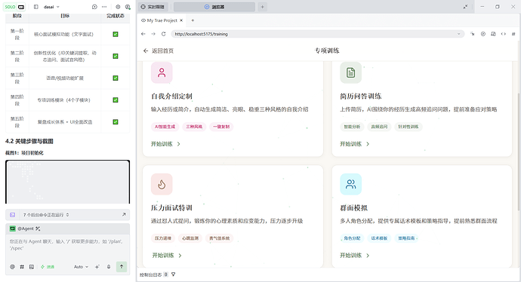Open the settings gear icon in top bar
The width and height of the screenshot is (521, 282).
coord(118,7)
